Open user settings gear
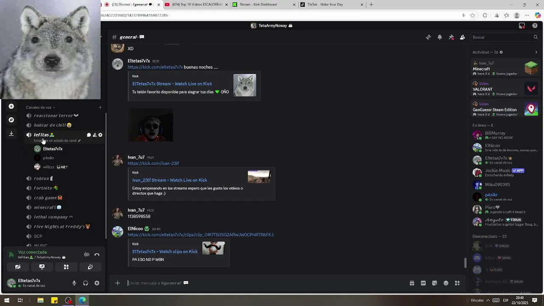The width and height of the screenshot is (544, 306). [x=97, y=283]
